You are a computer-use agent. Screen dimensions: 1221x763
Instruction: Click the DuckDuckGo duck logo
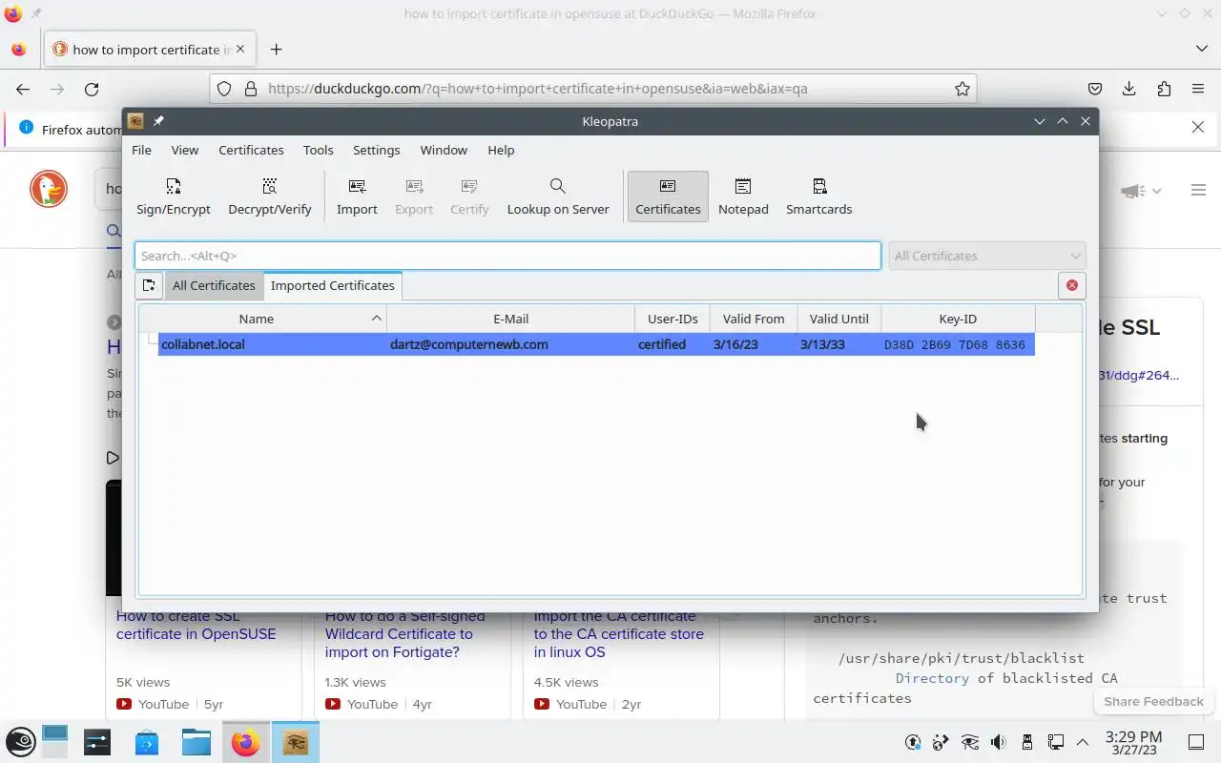49,189
